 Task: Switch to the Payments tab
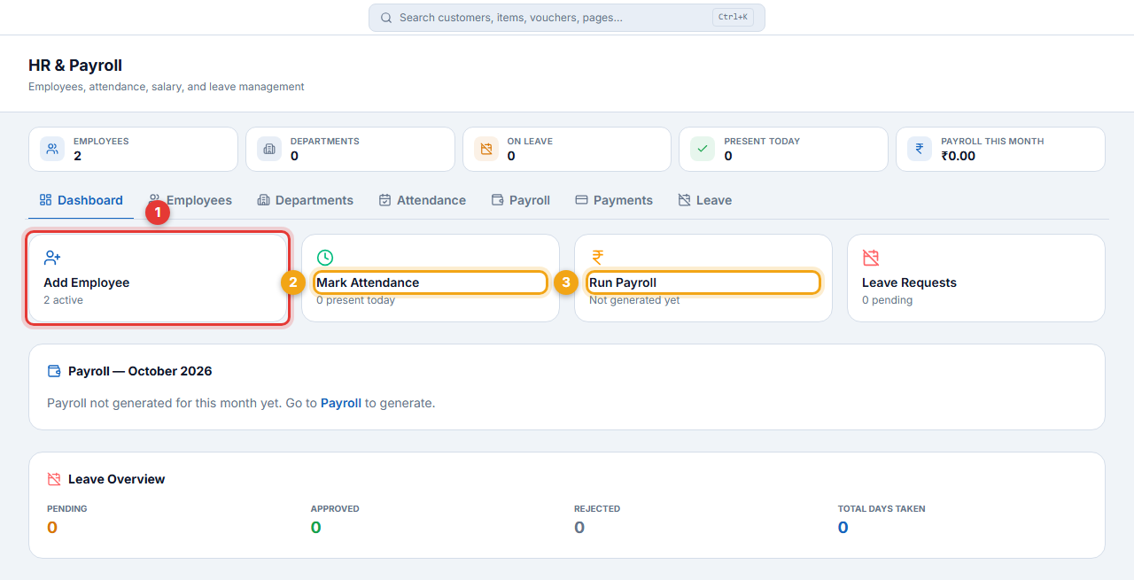pyautogui.click(x=614, y=200)
